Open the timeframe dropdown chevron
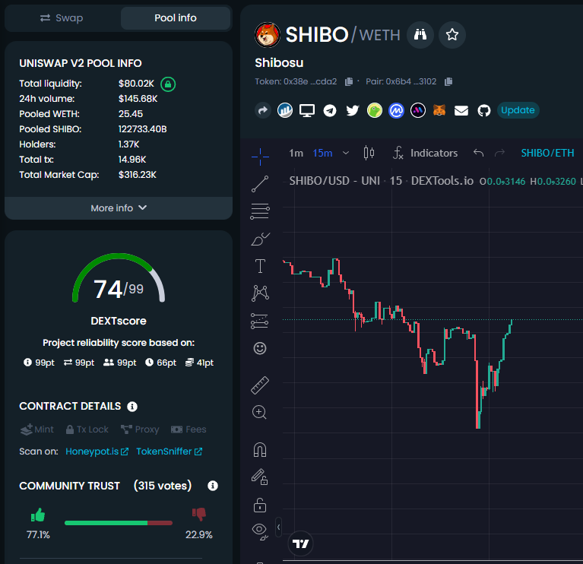Image resolution: width=583 pixels, height=564 pixels. coord(346,153)
